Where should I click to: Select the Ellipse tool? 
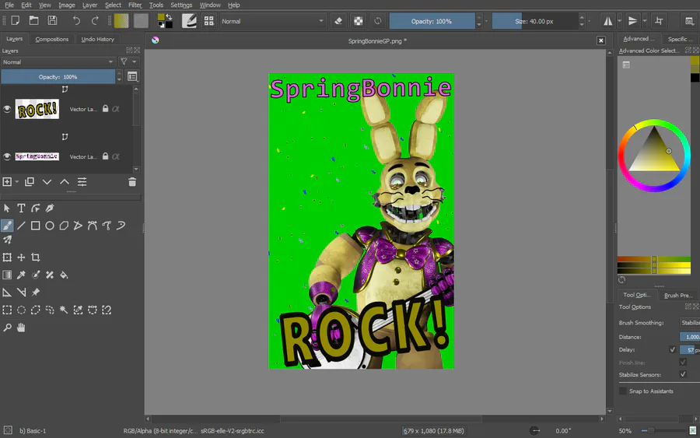[50, 226]
